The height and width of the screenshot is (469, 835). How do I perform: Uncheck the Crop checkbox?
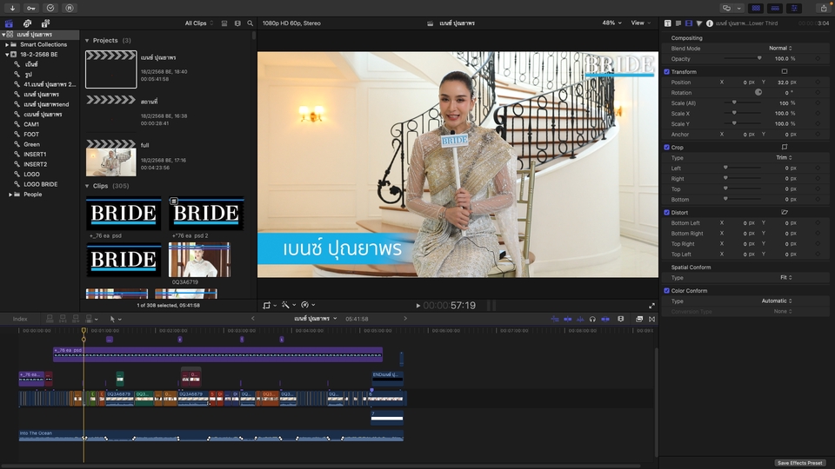coord(667,148)
